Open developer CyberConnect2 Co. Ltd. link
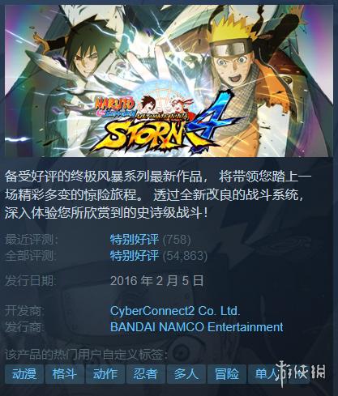338x396 pixels. click(175, 311)
